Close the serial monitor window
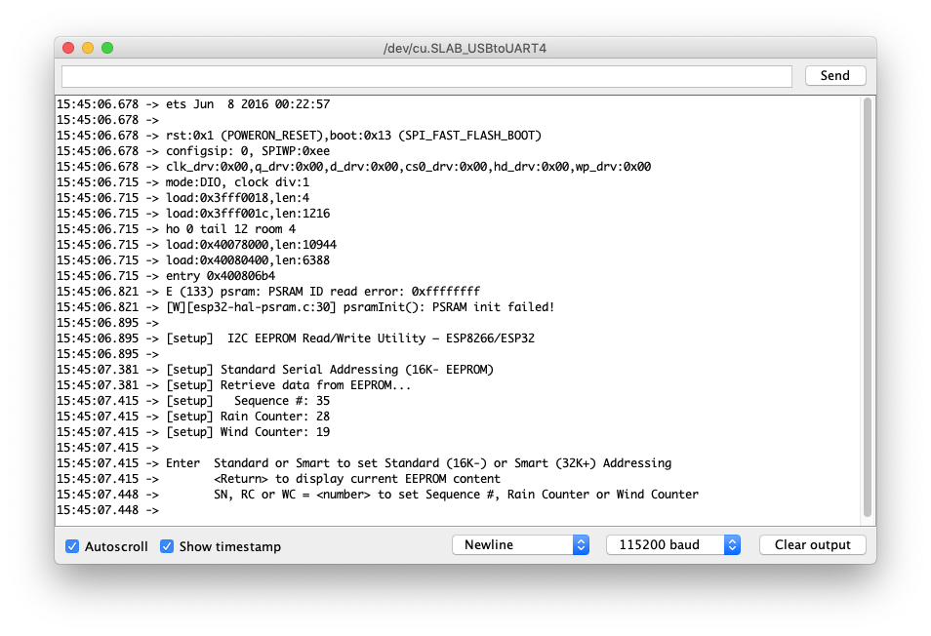The height and width of the screenshot is (636, 931). coord(68,48)
